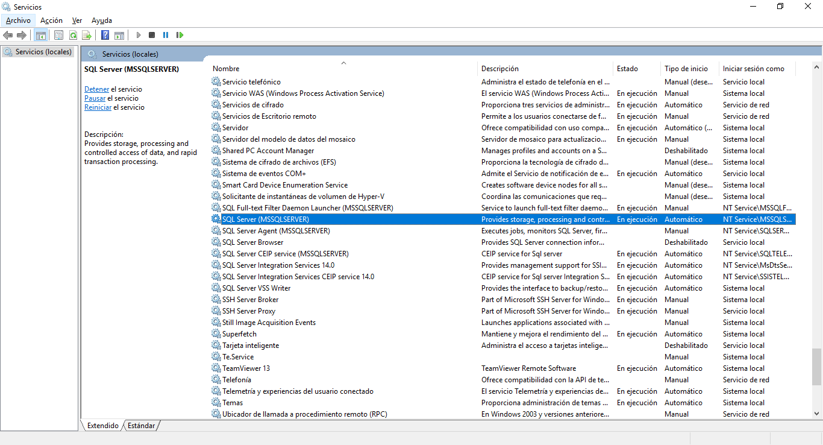This screenshot has width=823, height=445.
Task: Click the scrollbar up arrow
Action: 817,66
